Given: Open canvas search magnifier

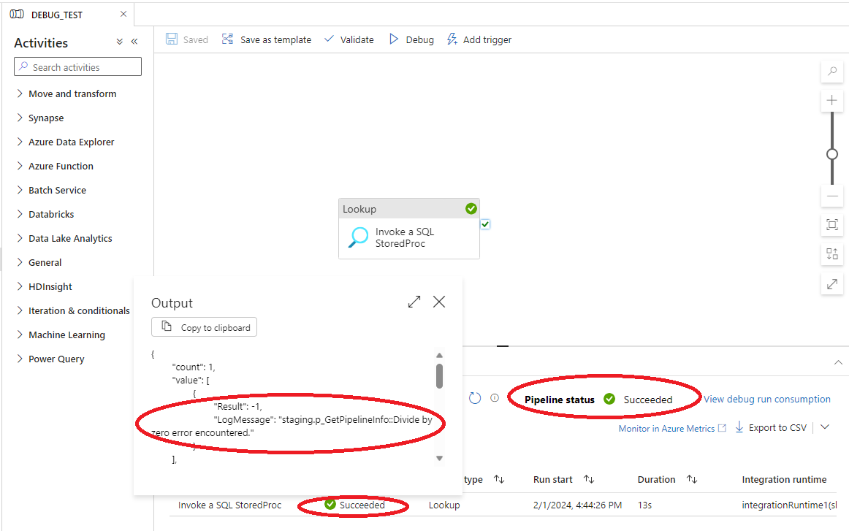Looking at the screenshot, I should tap(832, 71).
